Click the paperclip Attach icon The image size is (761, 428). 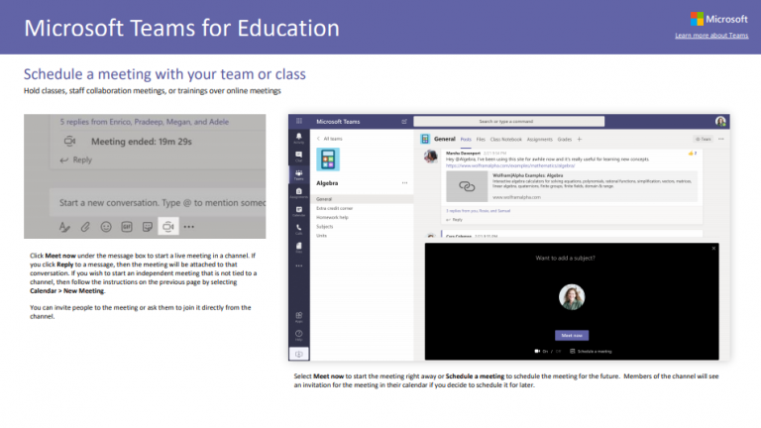[x=85, y=227]
